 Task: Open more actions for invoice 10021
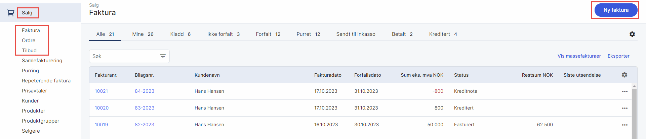click(x=624, y=91)
